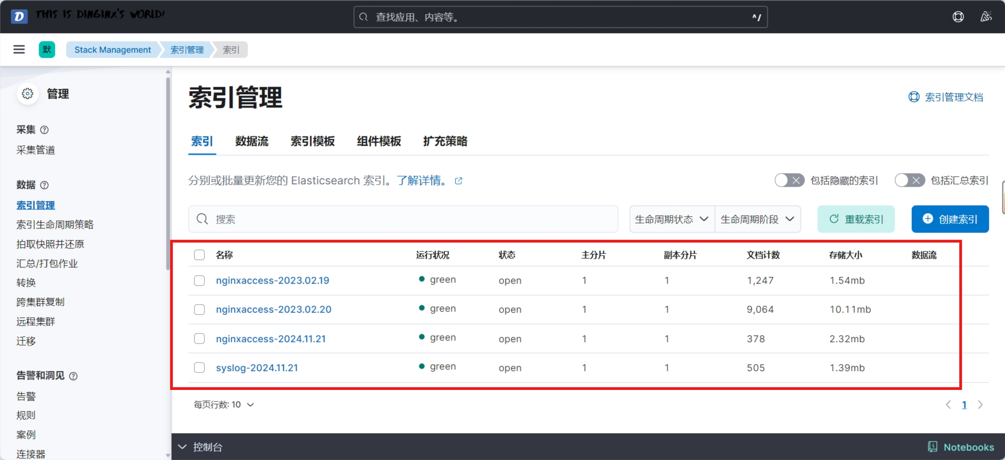Click the help icon next to 采集

45,130
